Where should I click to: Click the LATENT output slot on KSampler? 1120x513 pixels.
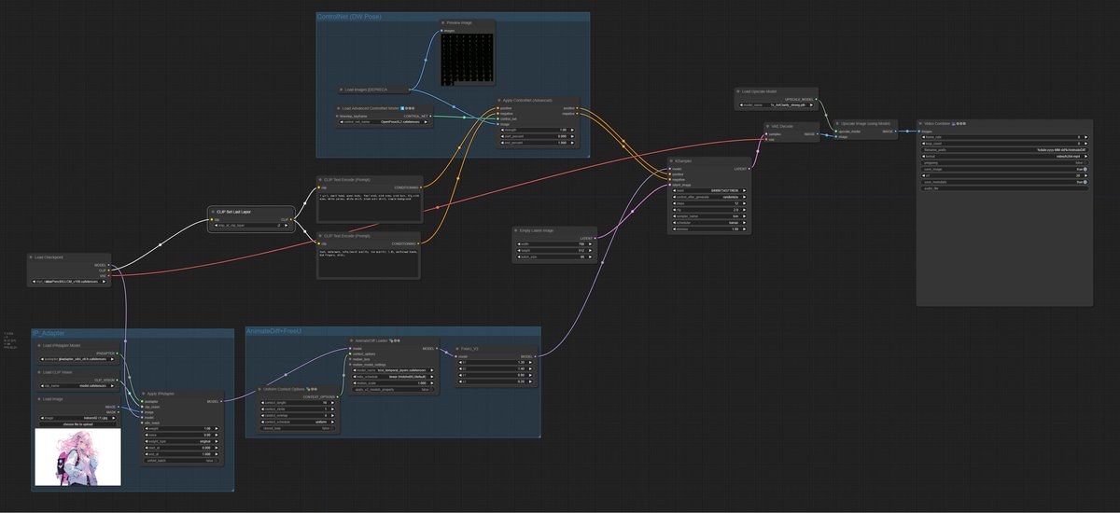pos(749,169)
